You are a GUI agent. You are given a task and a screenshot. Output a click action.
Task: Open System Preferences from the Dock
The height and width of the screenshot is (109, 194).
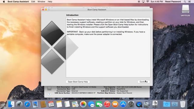[131, 104]
